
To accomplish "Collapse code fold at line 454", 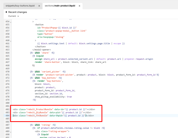I will pos(11,22).
